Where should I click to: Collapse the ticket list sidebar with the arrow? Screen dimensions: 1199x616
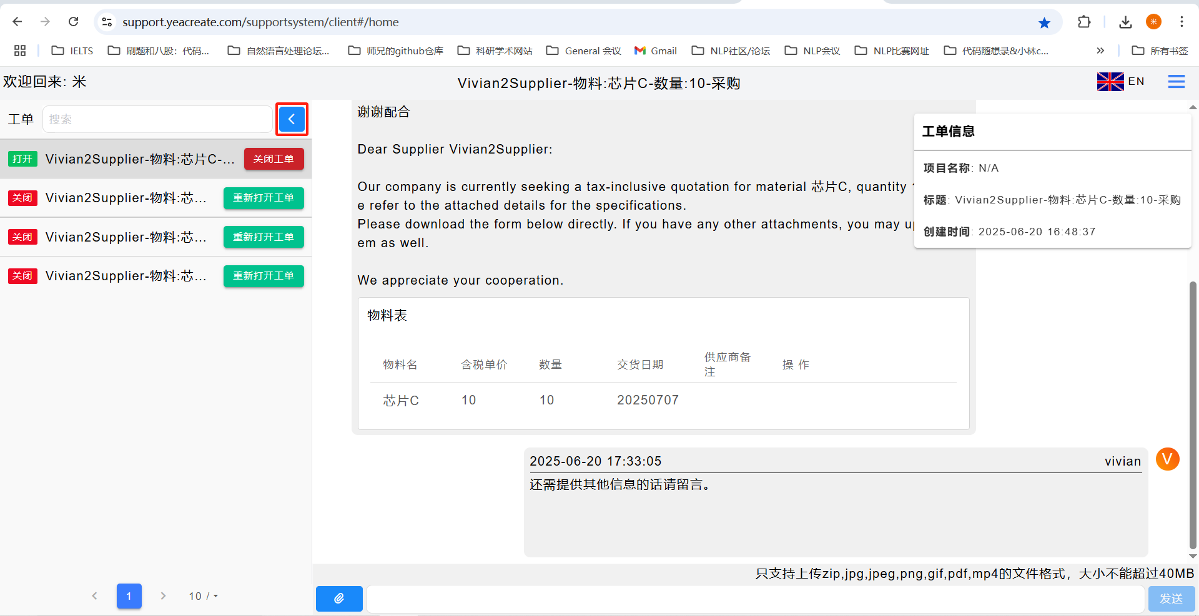pyautogui.click(x=292, y=119)
